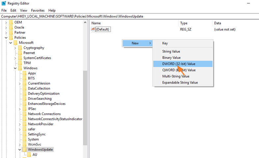Viewport: 259px width, 158px height.
Task: Click the Network Connections folder icon
Action: 25,114
